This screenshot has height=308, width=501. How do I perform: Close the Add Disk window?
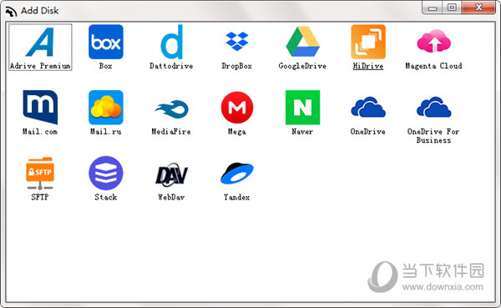click(478, 8)
